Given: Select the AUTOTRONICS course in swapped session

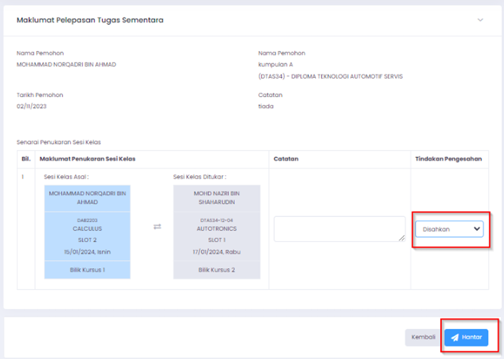Looking at the screenshot, I should (x=216, y=228).
